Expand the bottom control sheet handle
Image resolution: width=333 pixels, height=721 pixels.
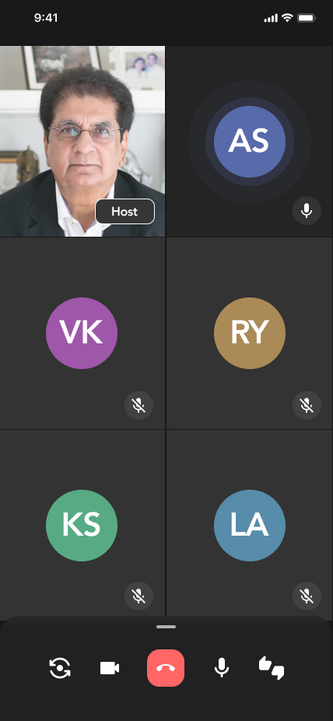[x=166, y=627]
